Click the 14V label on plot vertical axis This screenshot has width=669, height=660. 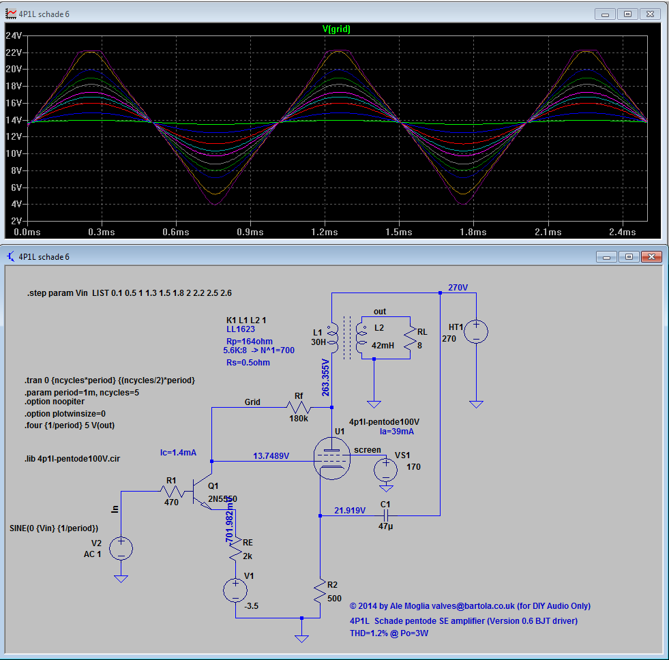click(x=13, y=120)
